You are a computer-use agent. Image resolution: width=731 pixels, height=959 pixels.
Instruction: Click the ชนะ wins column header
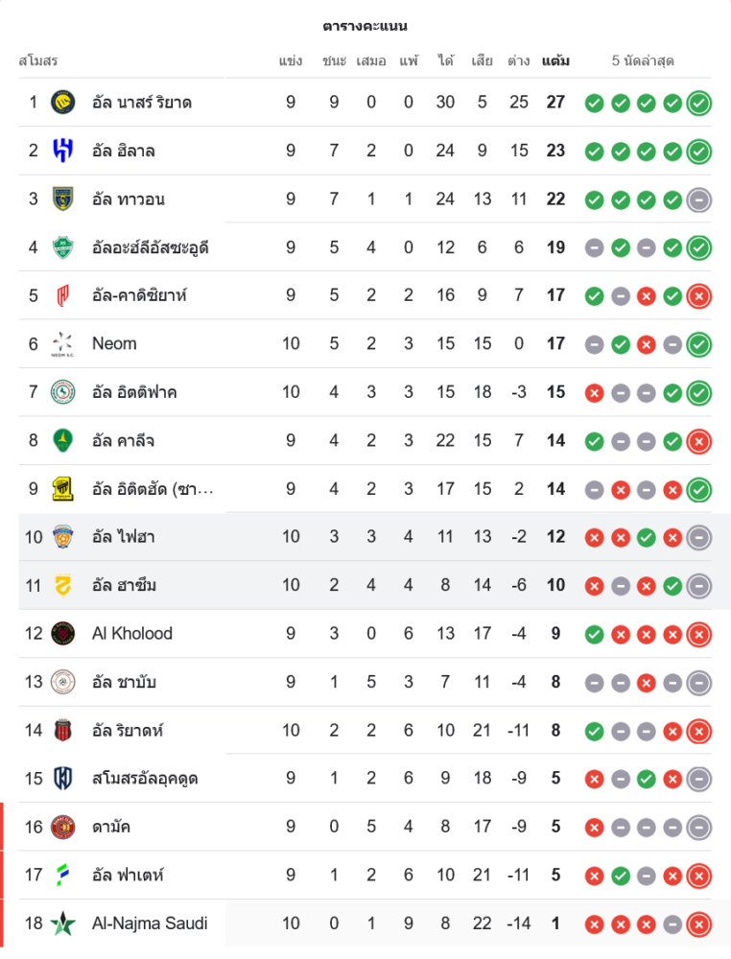334,61
